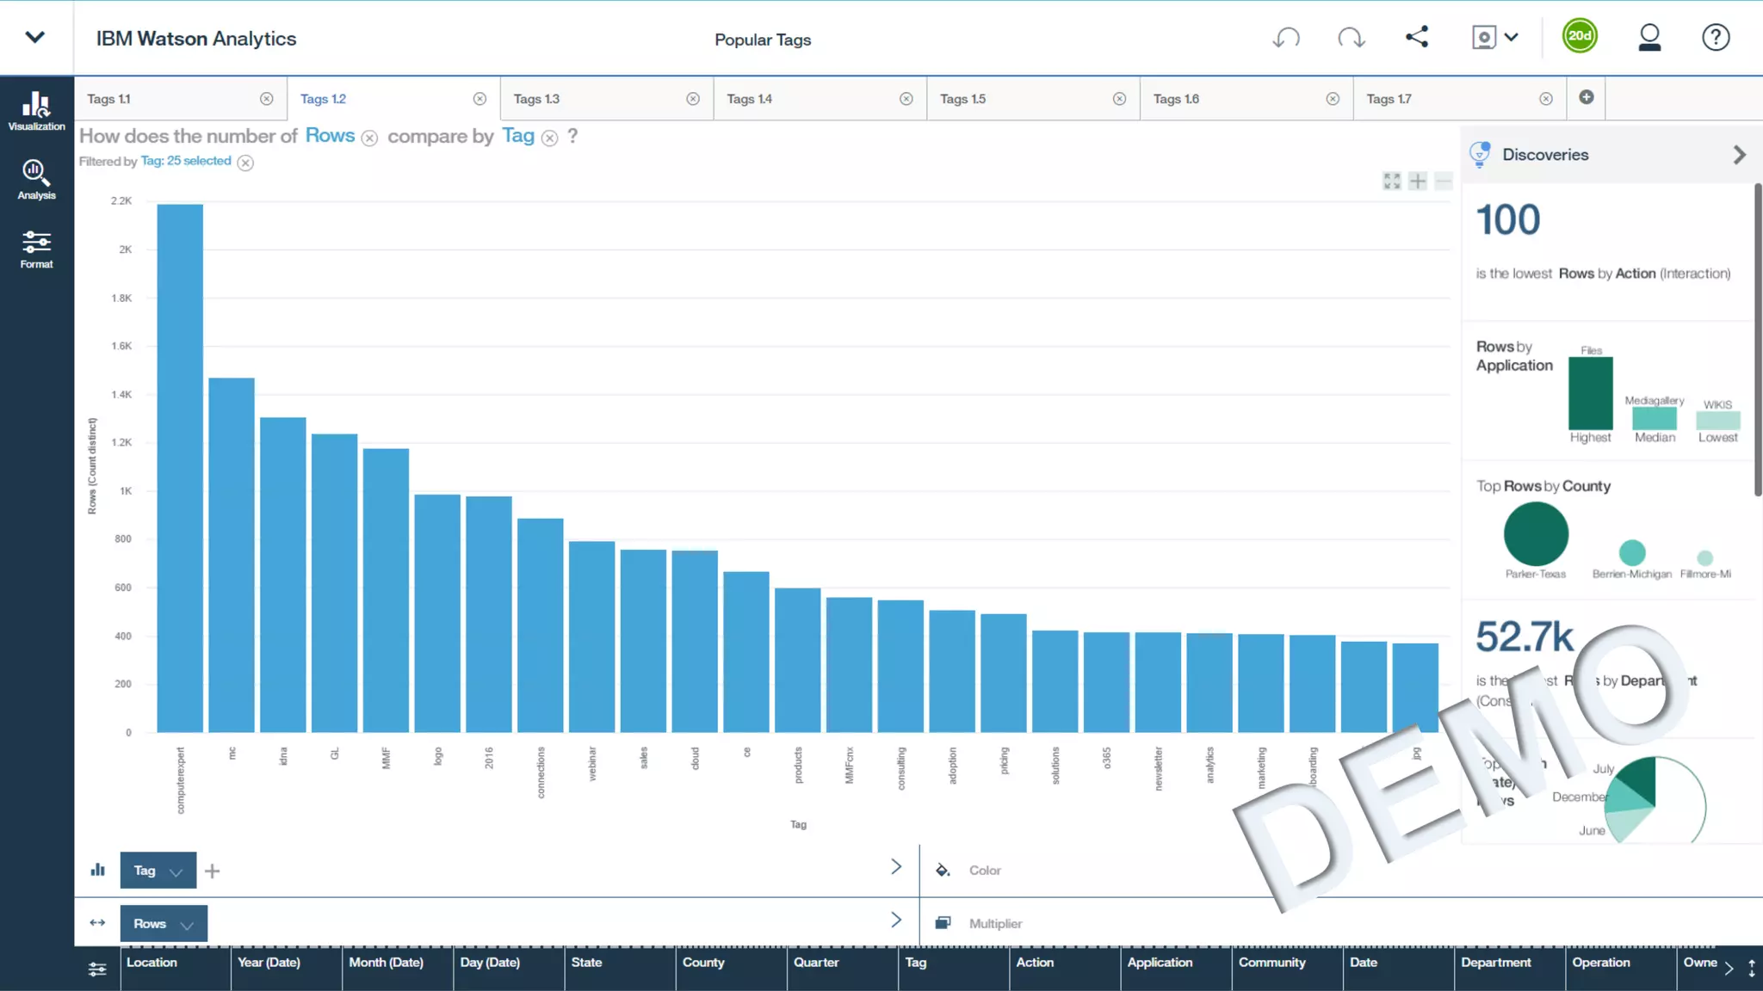Remove the Tag 25 selected filter
This screenshot has width=1763, height=991.
coord(245,163)
